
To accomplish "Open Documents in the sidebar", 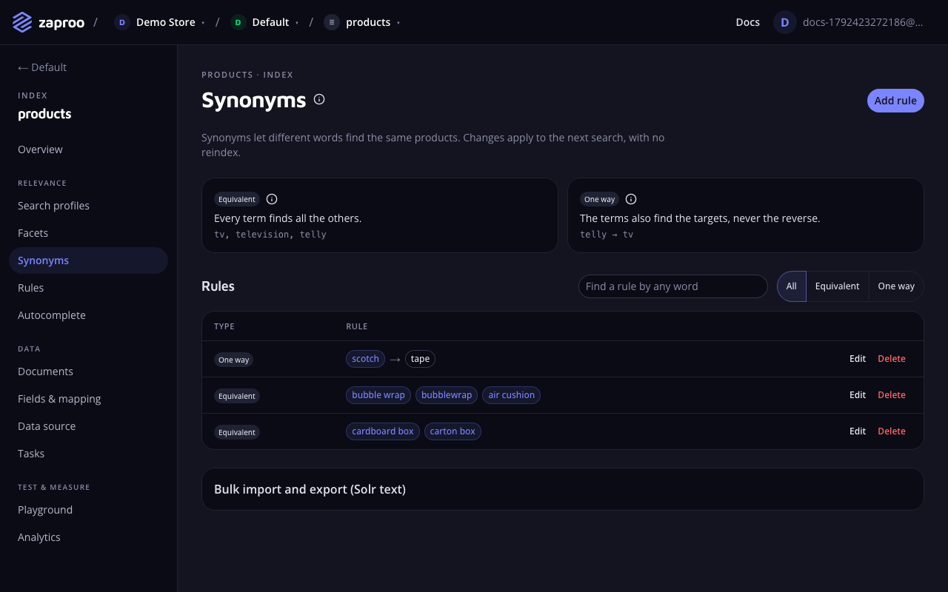I will 88,371.
